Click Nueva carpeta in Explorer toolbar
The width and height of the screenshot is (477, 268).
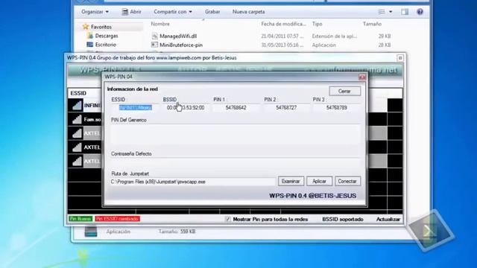248,12
